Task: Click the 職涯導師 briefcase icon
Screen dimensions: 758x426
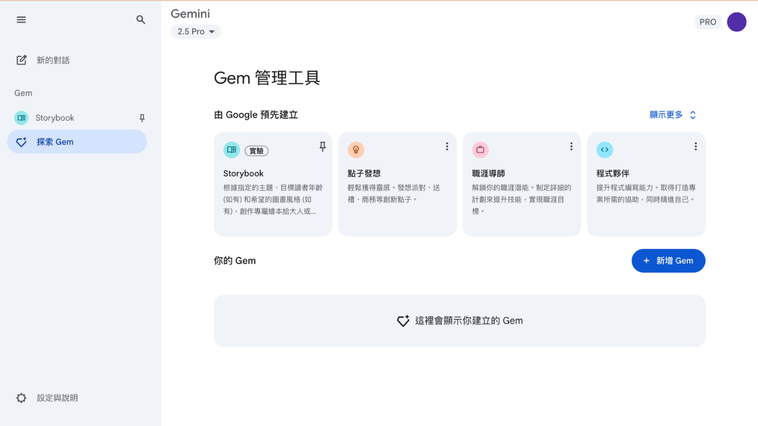Action: point(480,150)
